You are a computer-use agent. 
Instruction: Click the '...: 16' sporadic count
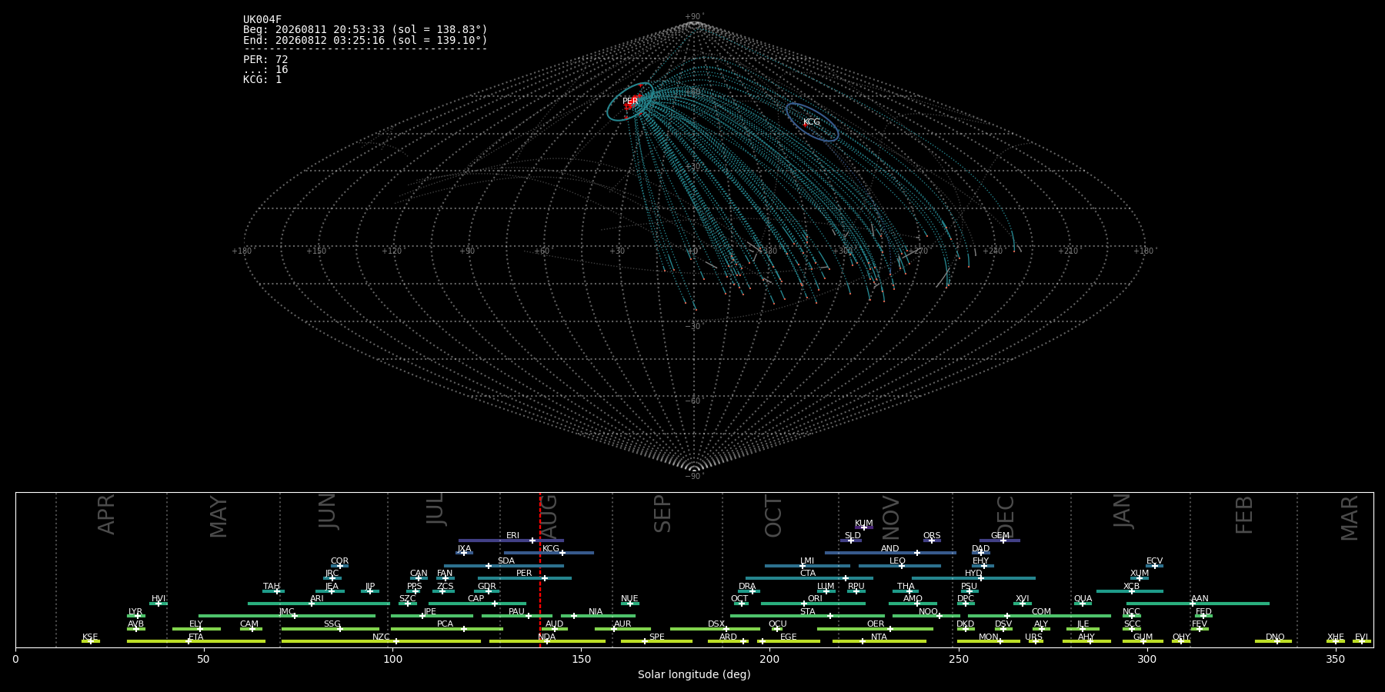point(265,69)
